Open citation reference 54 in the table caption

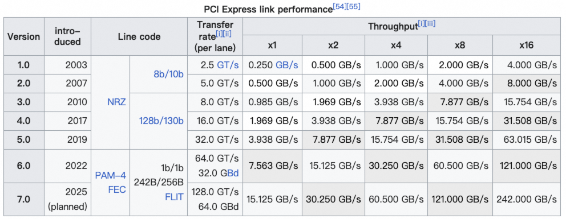[x=339, y=6]
